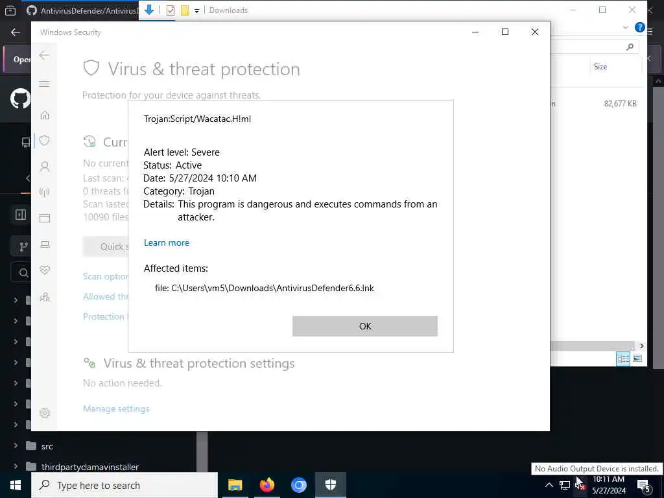Open the Home section in Windows Security
Image resolution: width=664 pixels, height=498 pixels.
(x=45, y=115)
